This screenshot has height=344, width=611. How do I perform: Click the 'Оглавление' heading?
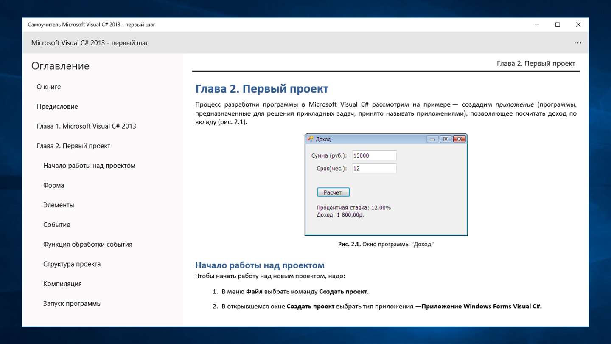click(60, 66)
